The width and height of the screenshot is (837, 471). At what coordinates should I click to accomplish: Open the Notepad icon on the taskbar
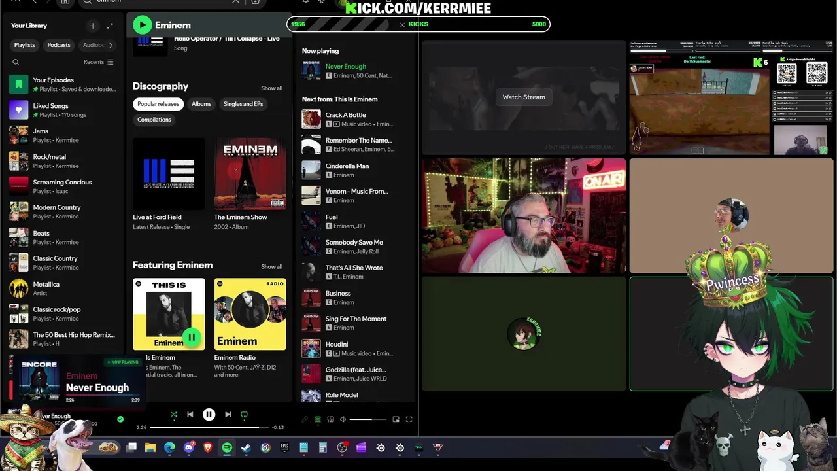click(304, 447)
